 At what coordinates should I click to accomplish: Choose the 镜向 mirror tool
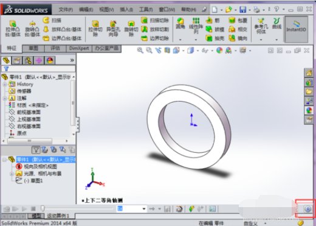(238, 38)
